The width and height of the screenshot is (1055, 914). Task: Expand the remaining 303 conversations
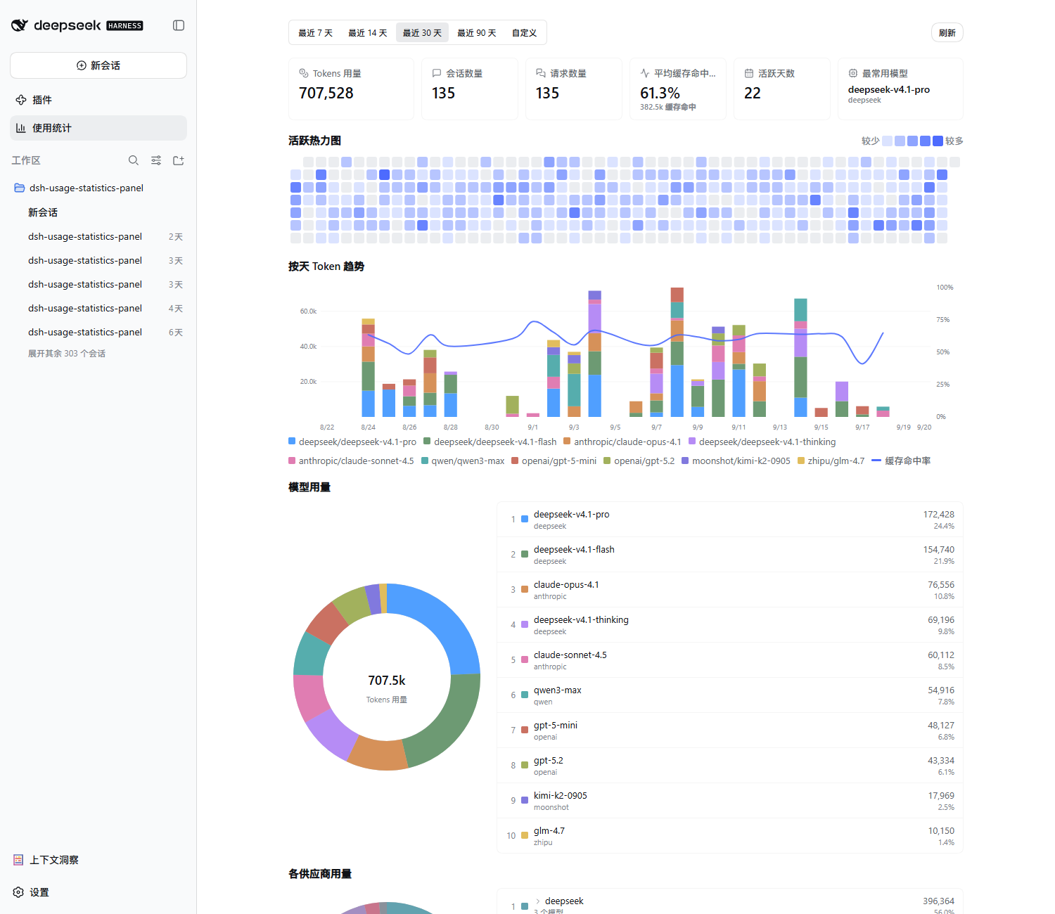(67, 354)
